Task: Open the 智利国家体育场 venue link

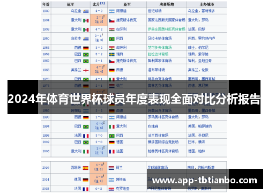Action: pyautogui.click(x=160, y=61)
